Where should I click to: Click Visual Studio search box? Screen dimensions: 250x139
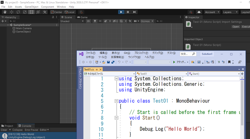tap(188, 54)
